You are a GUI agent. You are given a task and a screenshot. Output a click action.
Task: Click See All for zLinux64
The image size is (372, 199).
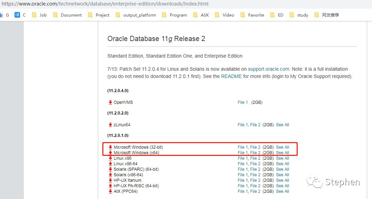point(282,125)
